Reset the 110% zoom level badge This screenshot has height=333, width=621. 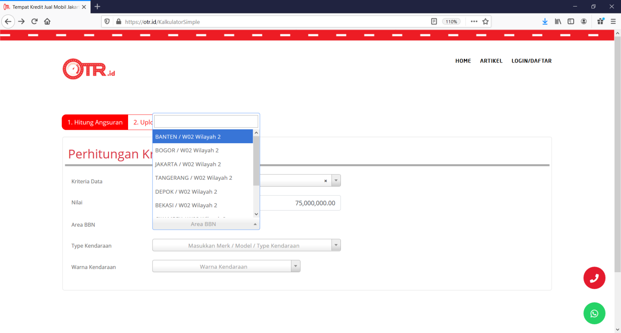[451, 21]
